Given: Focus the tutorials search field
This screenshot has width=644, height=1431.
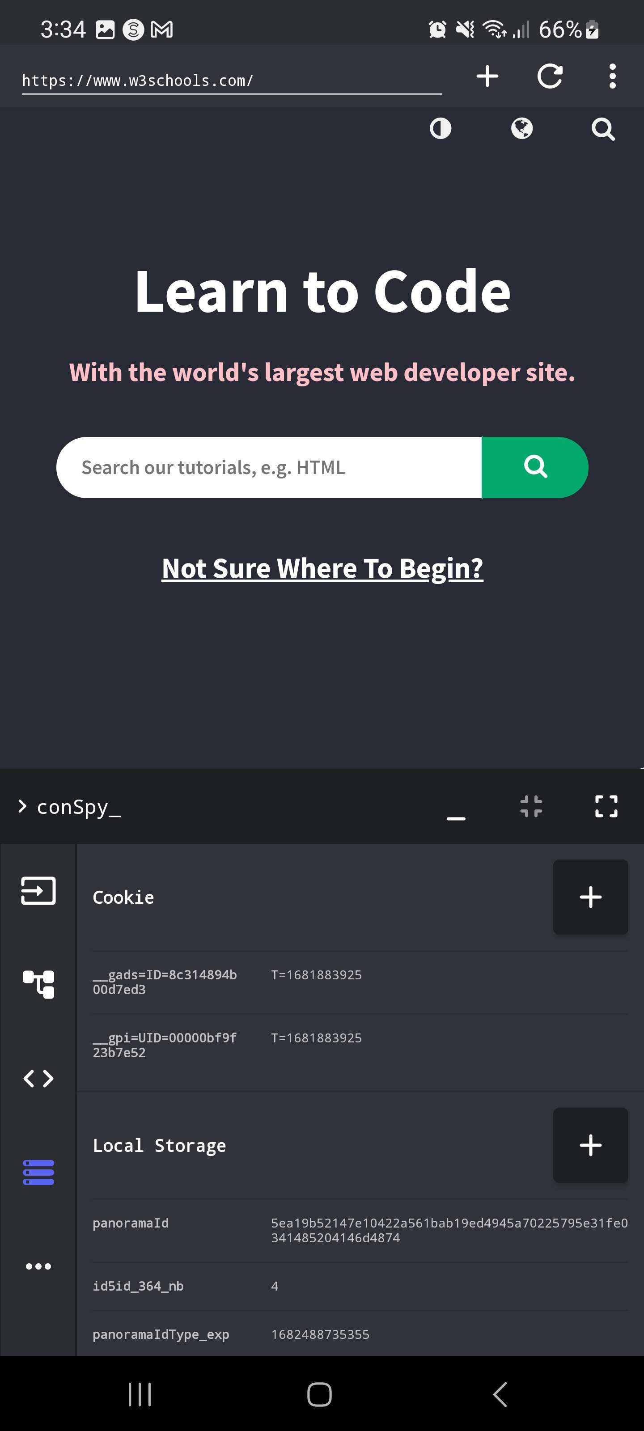Looking at the screenshot, I should 269,467.
